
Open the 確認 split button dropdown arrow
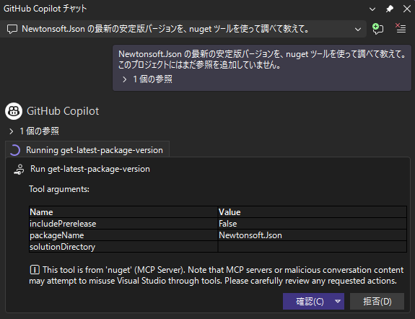click(x=338, y=301)
